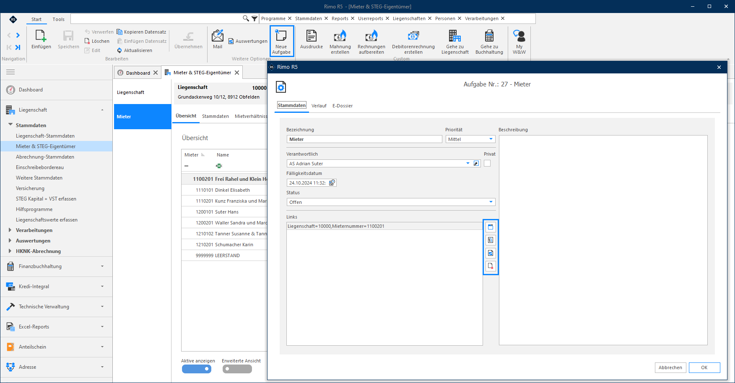Viewport: 735px width, 383px height.
Task: Expand the Verarbeitungen tree node
Action: point(10,230)
